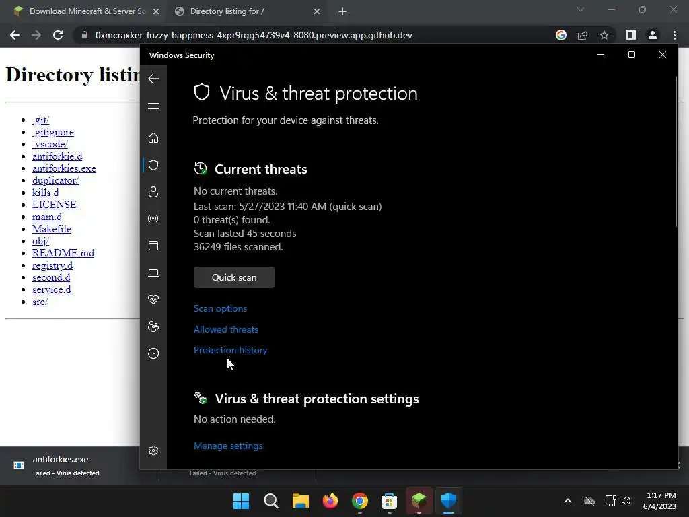The height and width of the screenshot is (517, 689).
Task: Open LICENSE file link
Action: (54, 205)
